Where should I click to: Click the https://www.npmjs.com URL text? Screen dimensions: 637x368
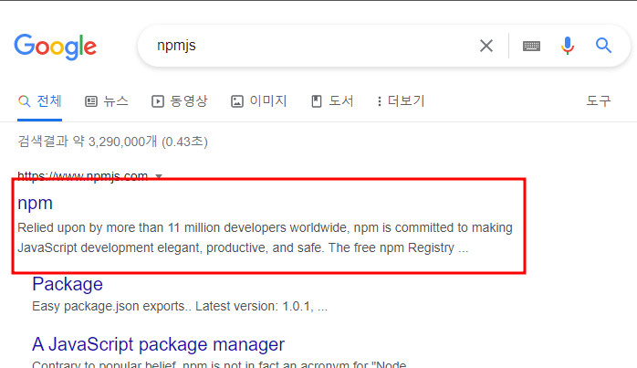pos(82,176)
